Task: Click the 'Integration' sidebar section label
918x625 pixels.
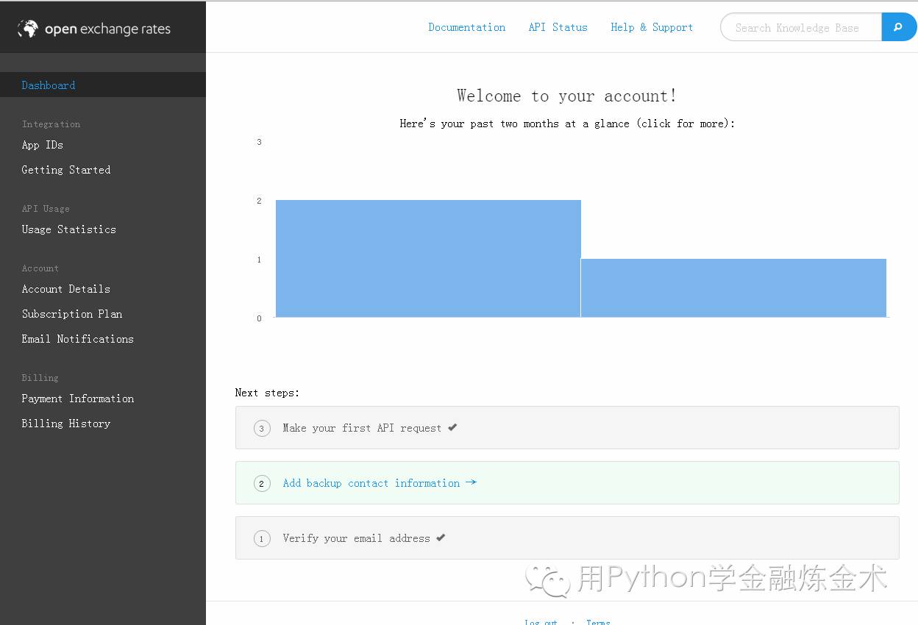Action: pos(51,124)
